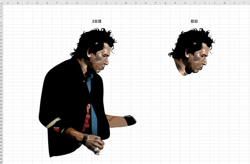250x164 pixels.
Task: Select row 46 header
Action: click(1, 163)
